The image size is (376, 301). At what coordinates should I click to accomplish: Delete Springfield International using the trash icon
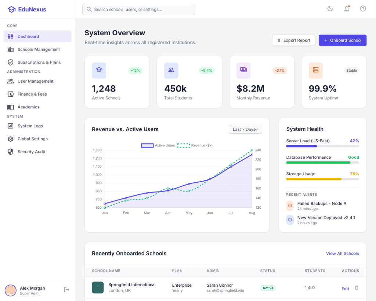tap(356, 288)
